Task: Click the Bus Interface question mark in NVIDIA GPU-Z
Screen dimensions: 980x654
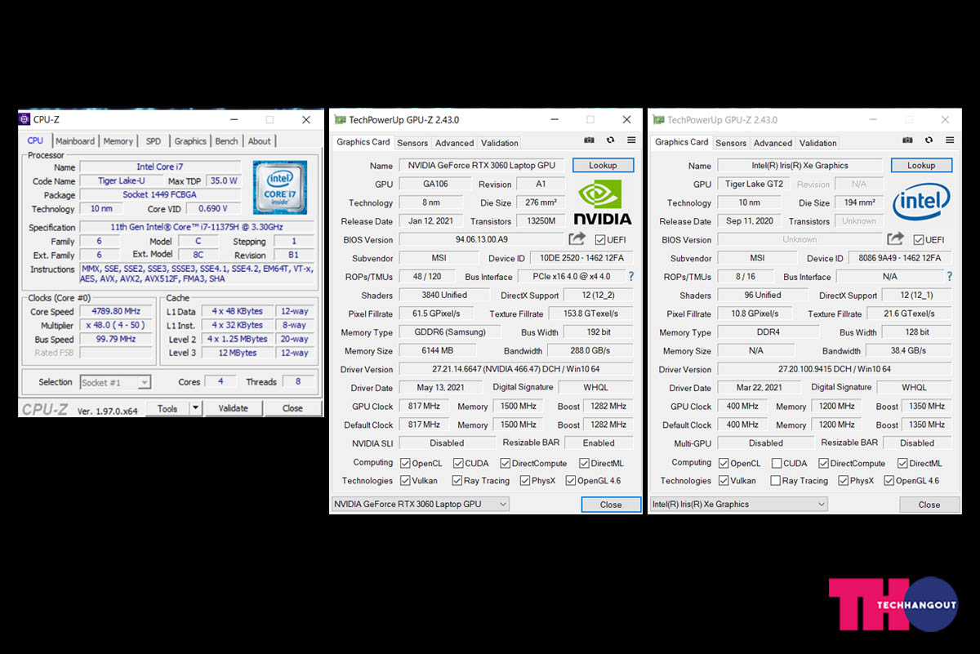Action: (x=630, y=277)
